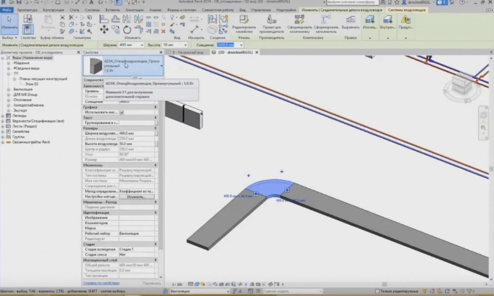The width and height of the screenshot is (494, 296).
Task: Open the Высота 50 мм dropdown
Action: coord(185,45)
